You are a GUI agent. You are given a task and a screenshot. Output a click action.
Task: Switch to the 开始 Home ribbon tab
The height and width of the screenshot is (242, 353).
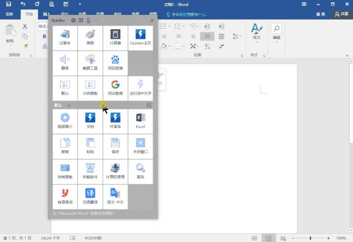pos(29,14)
